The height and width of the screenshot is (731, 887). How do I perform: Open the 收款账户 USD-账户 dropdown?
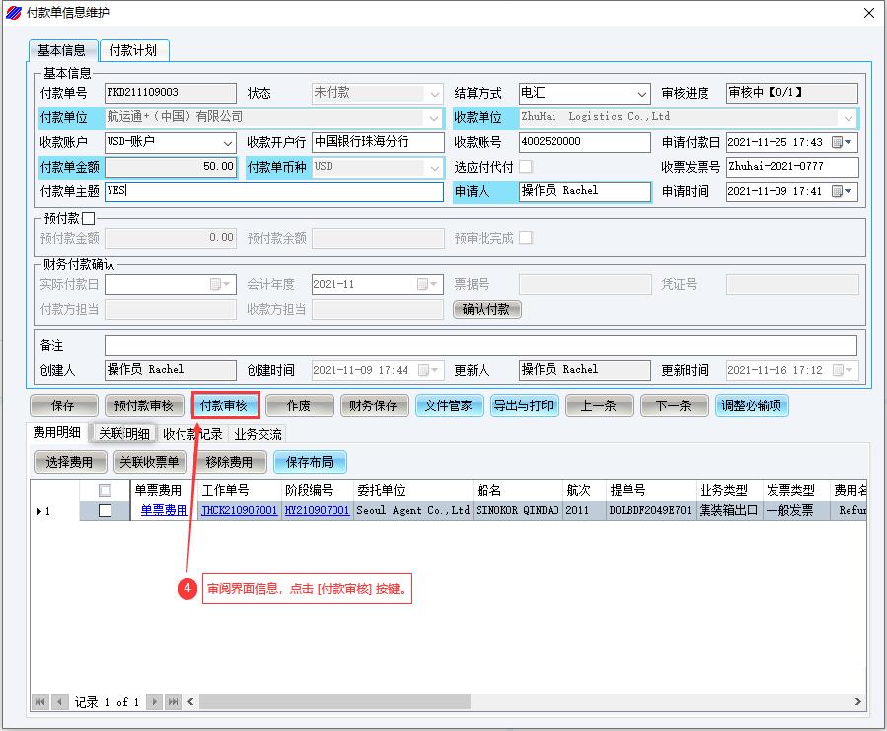[x=228, y=142]
